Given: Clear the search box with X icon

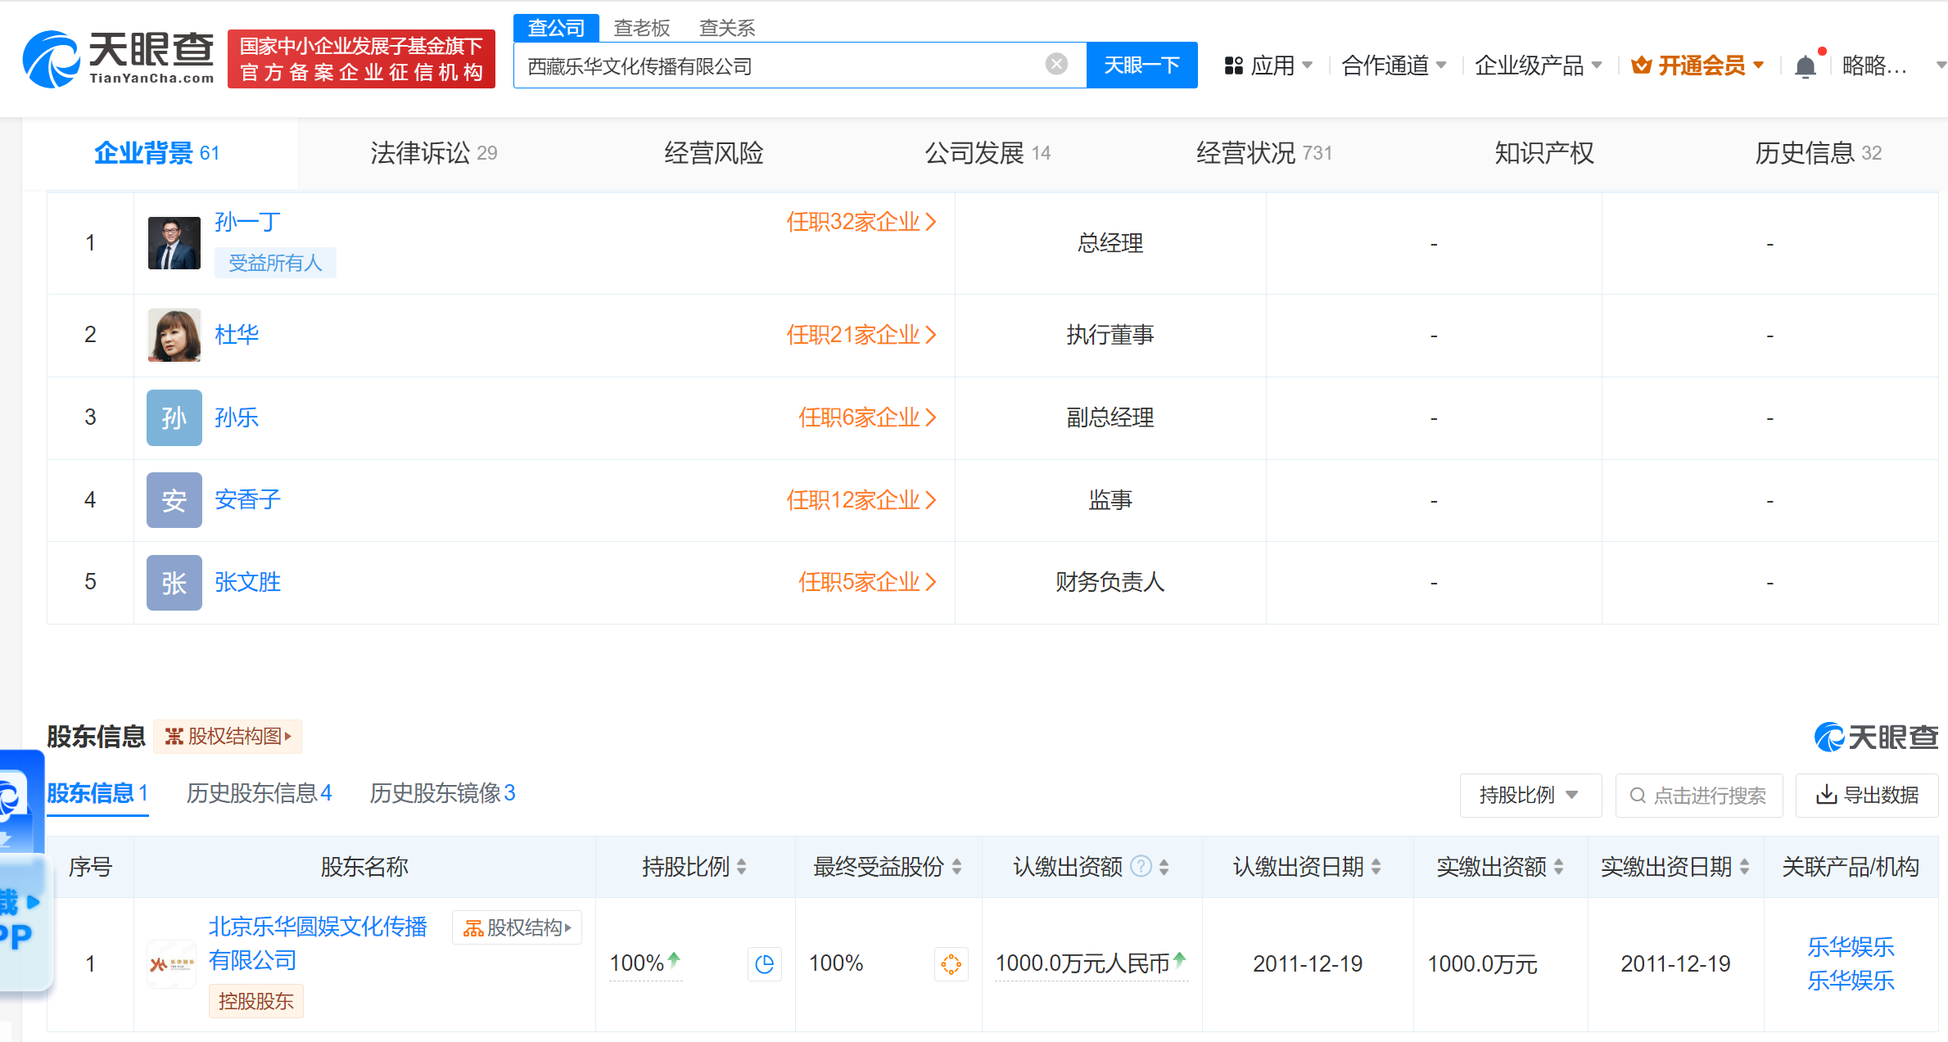Looking at the screenshot, I should 1056,64.
